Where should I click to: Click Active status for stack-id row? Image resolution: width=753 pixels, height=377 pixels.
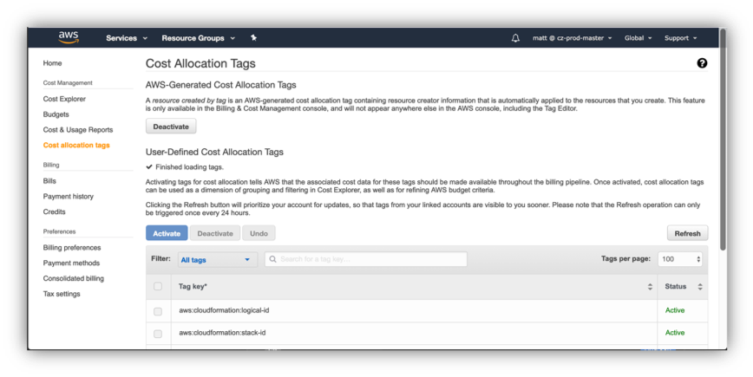click(x=675, y=333)
